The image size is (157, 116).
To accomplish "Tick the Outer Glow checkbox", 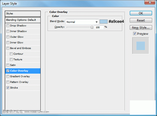I will coord(8,37).
